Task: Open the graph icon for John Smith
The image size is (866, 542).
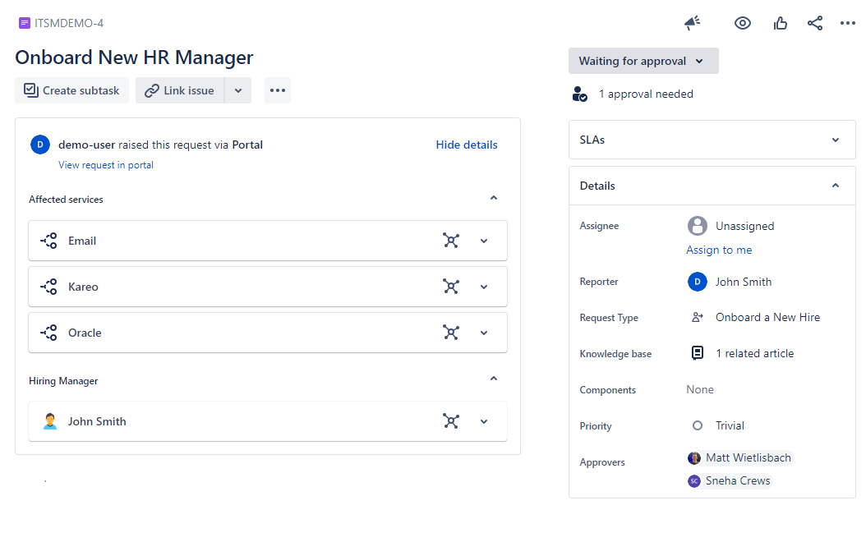Action: 451,421
